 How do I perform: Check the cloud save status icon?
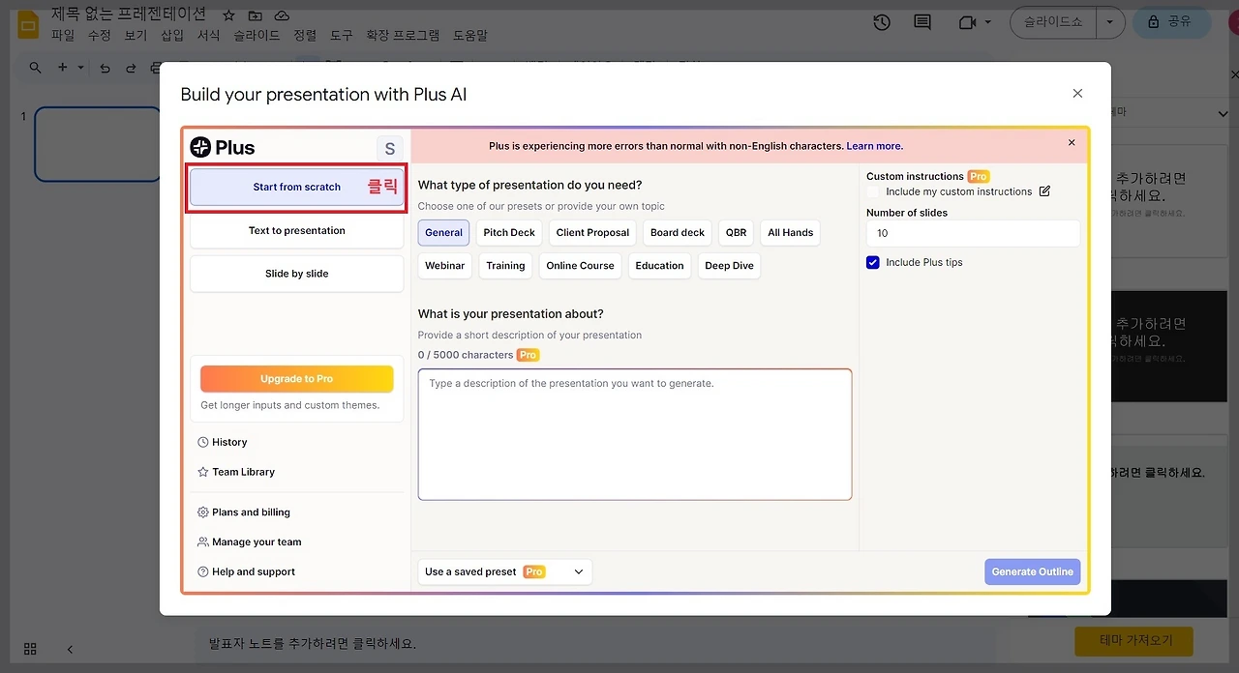coord(282,15)
